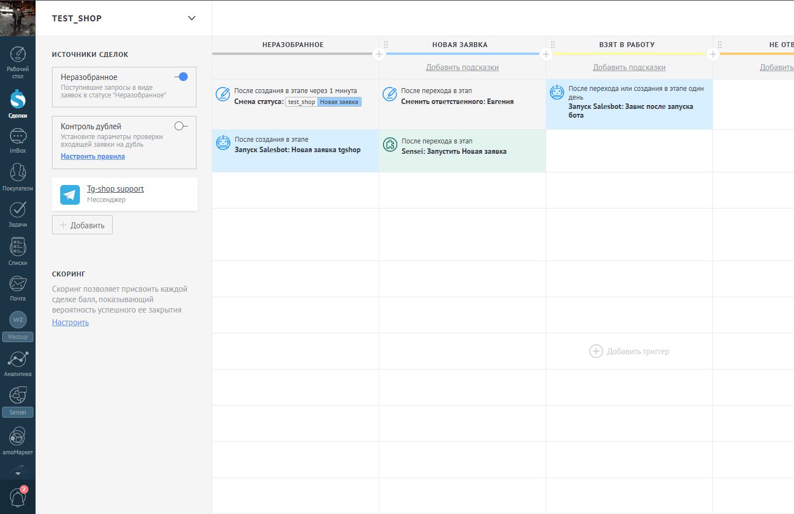Image resolution: width=794 pixels, height=514 pixels.
Task: Select the НОВАЯ ЗАЯВКА stage header
Action: click(x=460, y=45)
